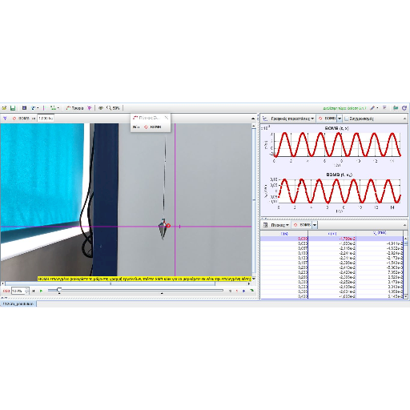The image size is (410, 410).
Task: Play the video with the green button
Action: pyautogui.click(x=41, y=291)
